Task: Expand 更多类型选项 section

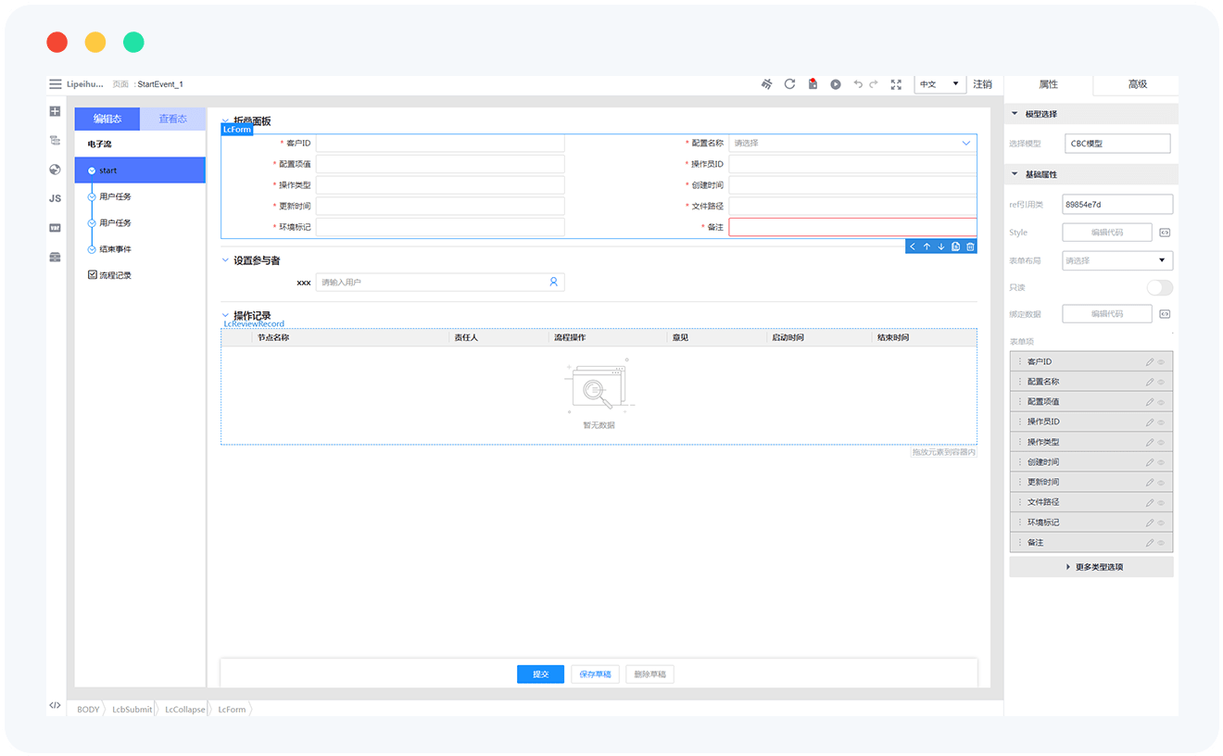Action: pyautogui.click(x=1091, y=567)
